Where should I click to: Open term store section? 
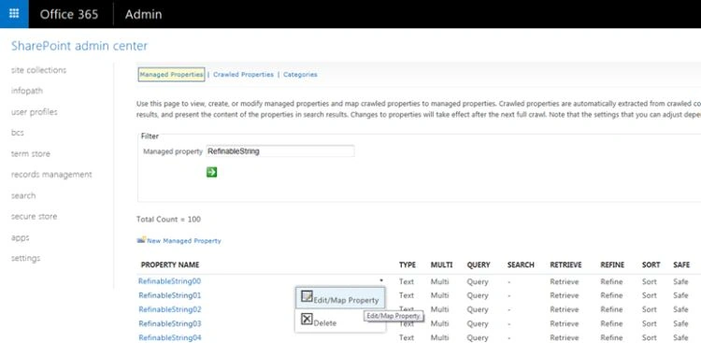[31, 154]
